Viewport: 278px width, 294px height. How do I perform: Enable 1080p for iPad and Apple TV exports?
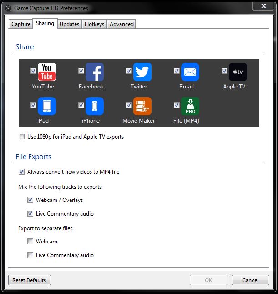pyautogui.click(x=21, y=137)
